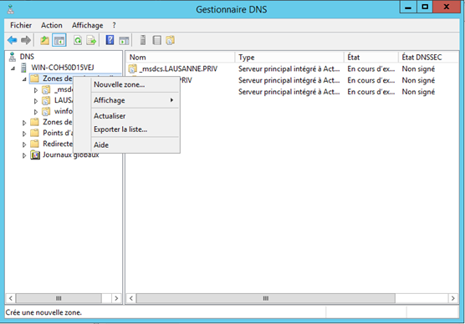Click Non signé in the _msdcs.LAUSANNE.PRIV row
Viewport: 465px width, 324px height.
click(418, 68)
